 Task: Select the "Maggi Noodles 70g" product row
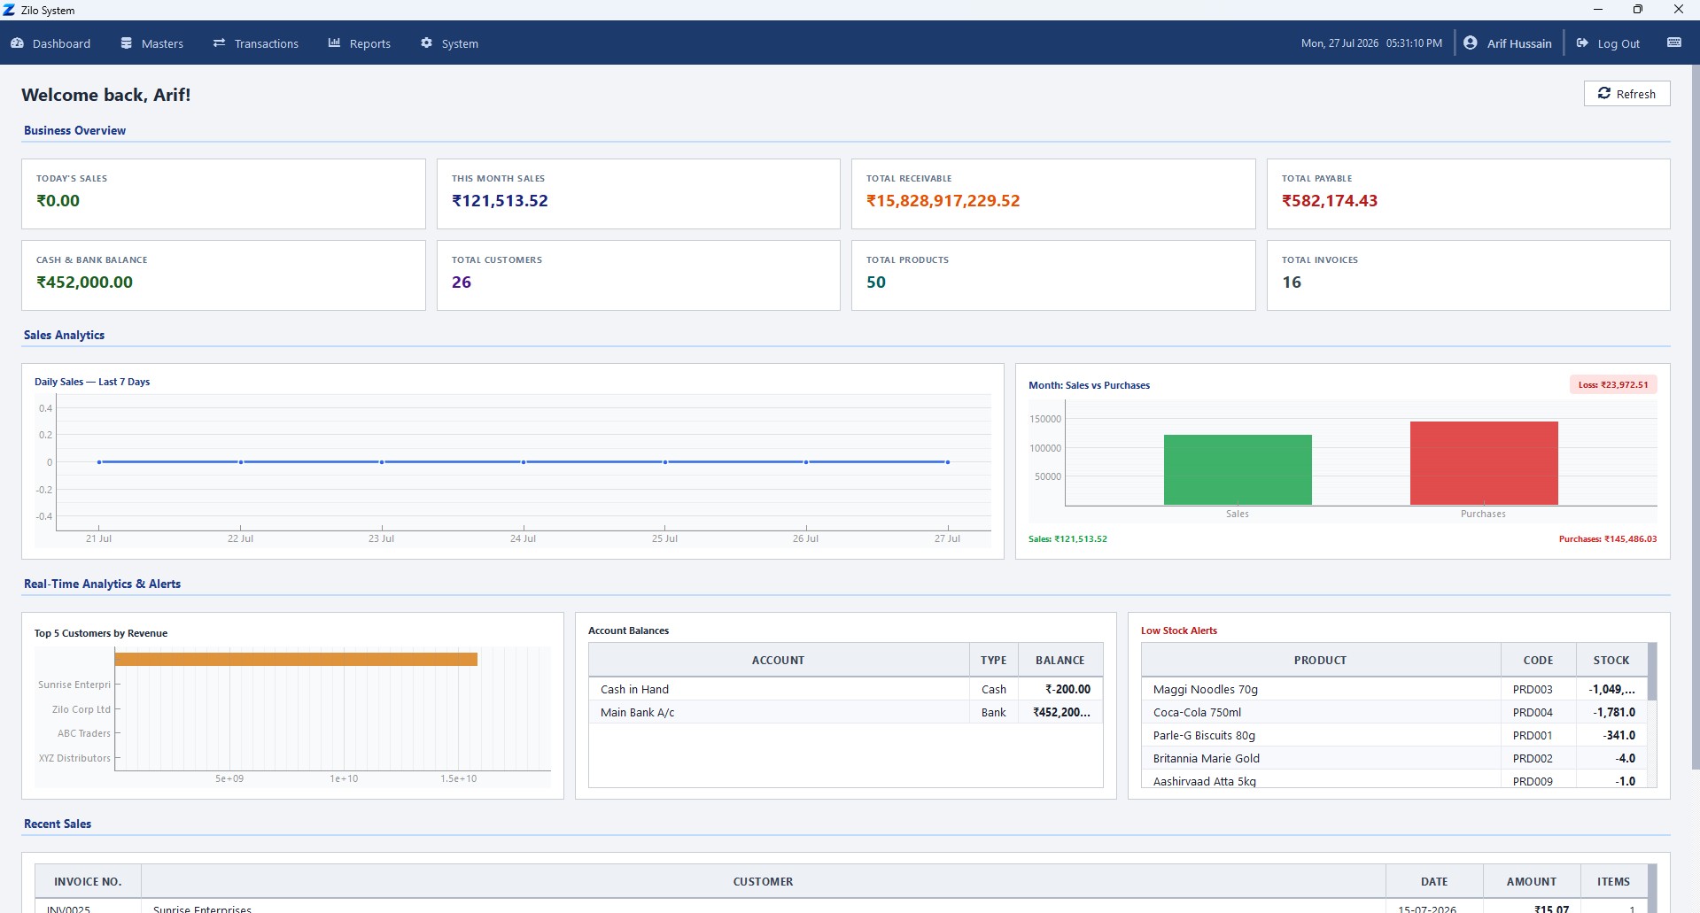(x=1394, y=689)
